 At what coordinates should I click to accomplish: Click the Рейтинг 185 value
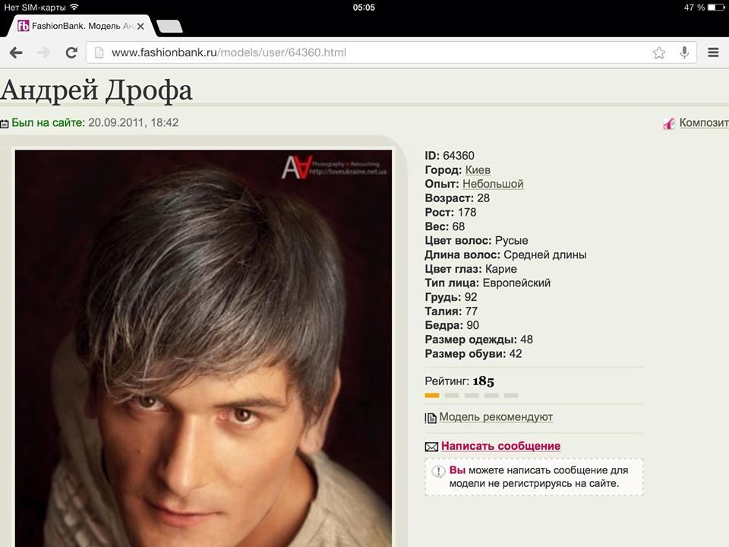(483, 381)
